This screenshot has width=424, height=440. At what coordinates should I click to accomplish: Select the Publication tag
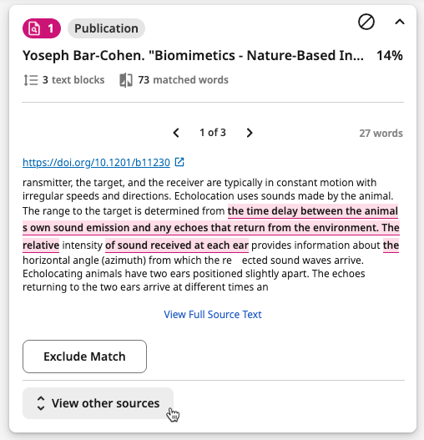[106, 28]
